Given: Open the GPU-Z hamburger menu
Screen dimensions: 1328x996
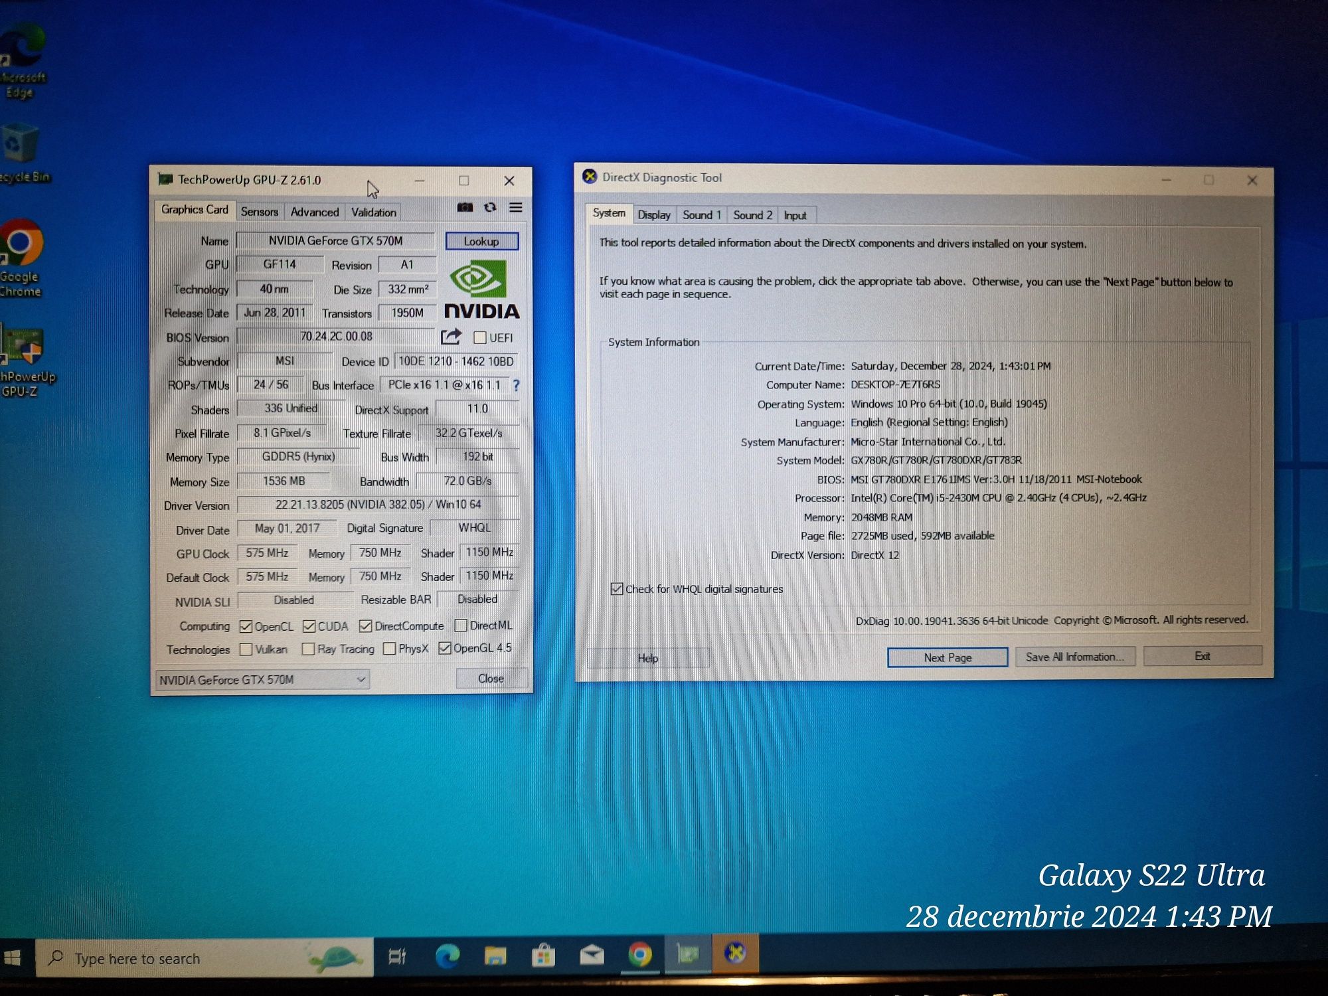Looking at the screenshot, I should pos(515,208).
